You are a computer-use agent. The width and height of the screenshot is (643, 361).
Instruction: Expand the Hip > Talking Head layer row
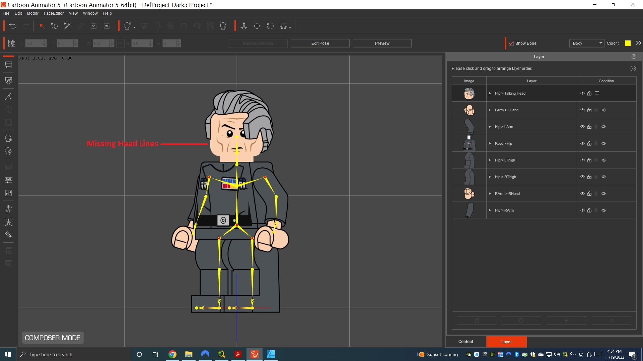coord(490,93)
